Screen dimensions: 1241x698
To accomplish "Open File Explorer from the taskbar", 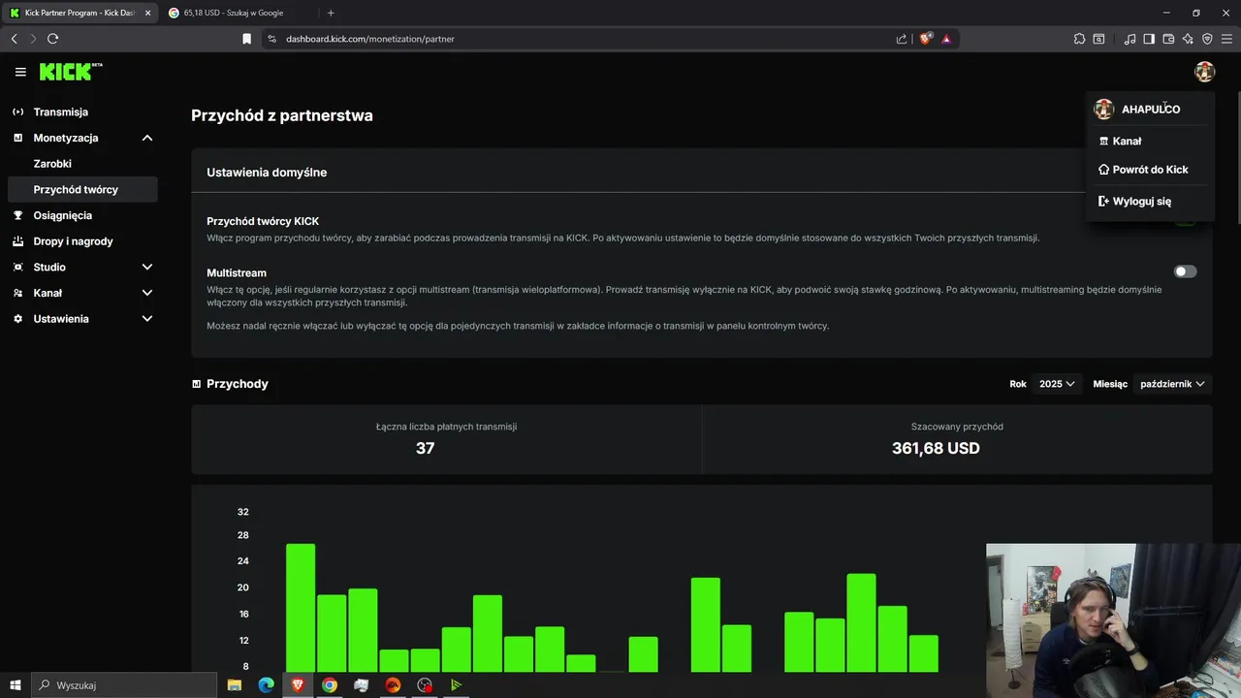I will (235, 684).
